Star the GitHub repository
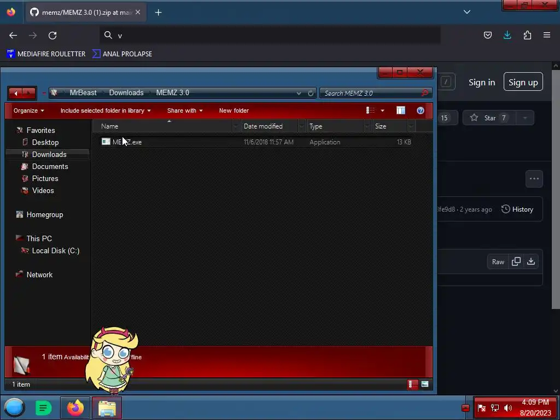 tap(489, 118)
